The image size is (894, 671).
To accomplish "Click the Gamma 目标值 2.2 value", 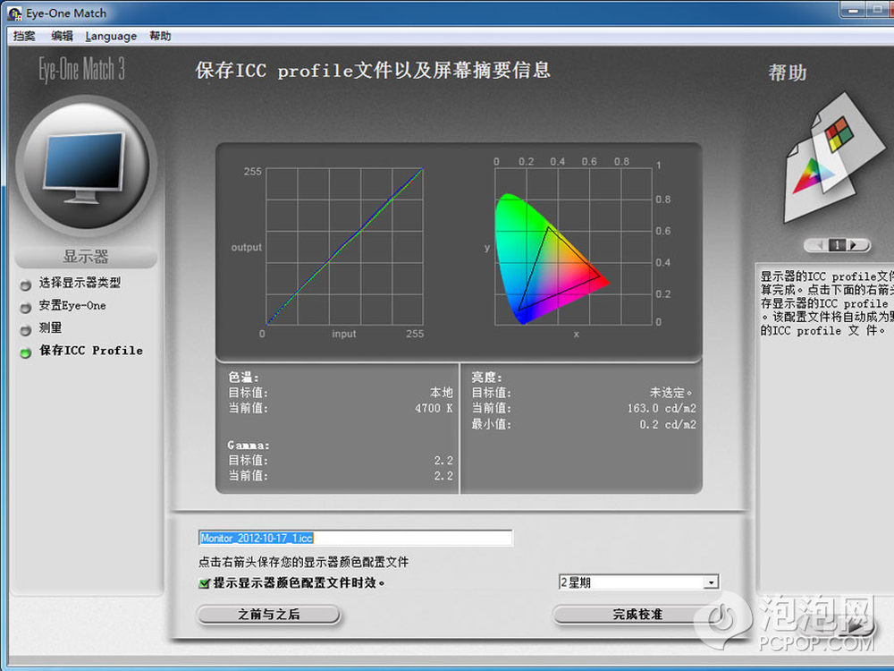I will [x=443, y=461].
